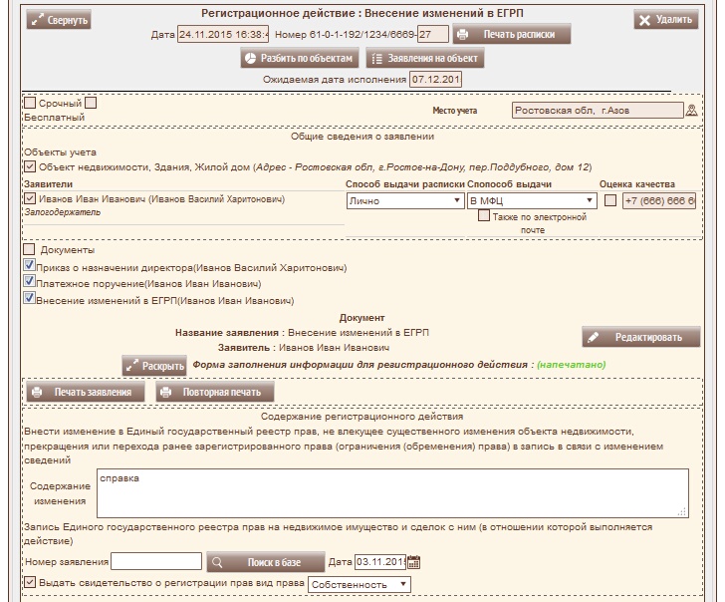
Task: Click Редактировать to edit the document
Action: [640, 337]
